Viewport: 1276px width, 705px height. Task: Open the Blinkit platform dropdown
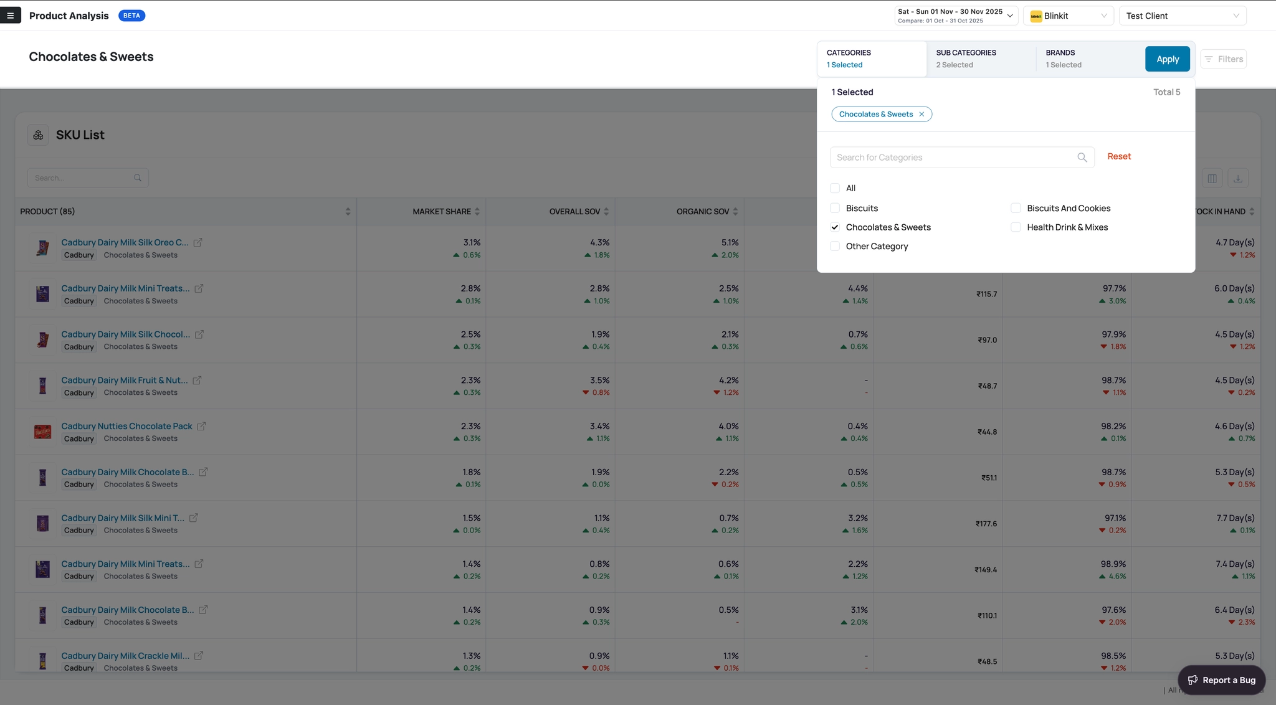[x=1069, y=16]
